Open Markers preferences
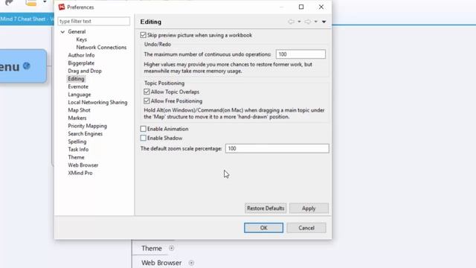The height and width of the screenshot is (268, 476). coord(77,118)
